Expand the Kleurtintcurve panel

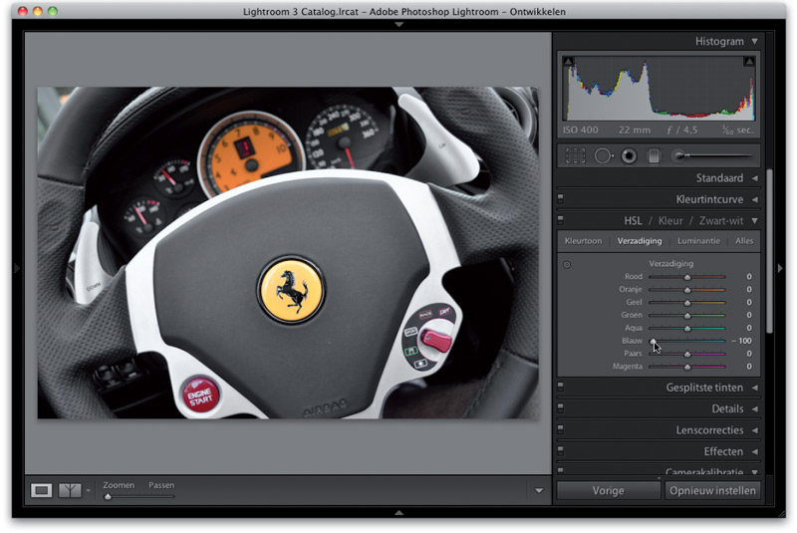pos(755,199)
